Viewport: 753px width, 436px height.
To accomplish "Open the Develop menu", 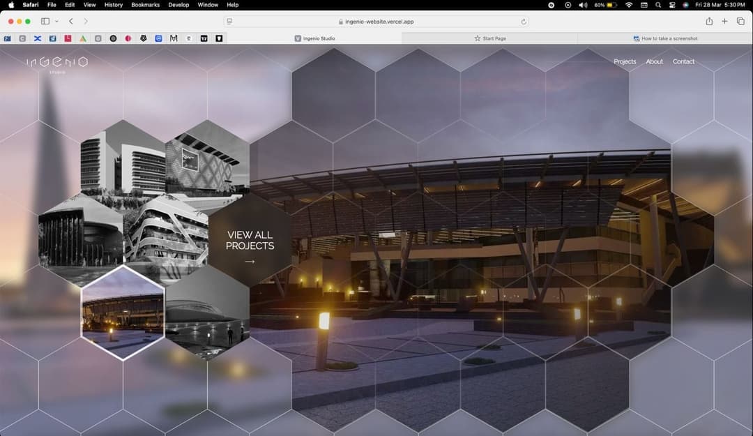I will pyautogui.click(x=178, y=5).
